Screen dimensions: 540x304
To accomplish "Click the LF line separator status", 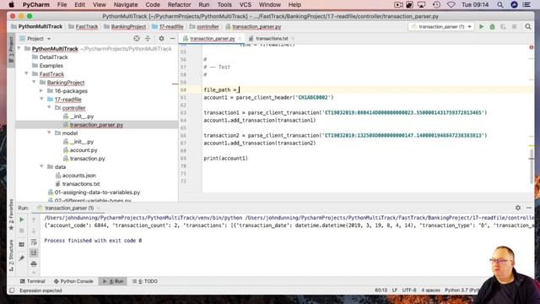I will pos(395,290).
